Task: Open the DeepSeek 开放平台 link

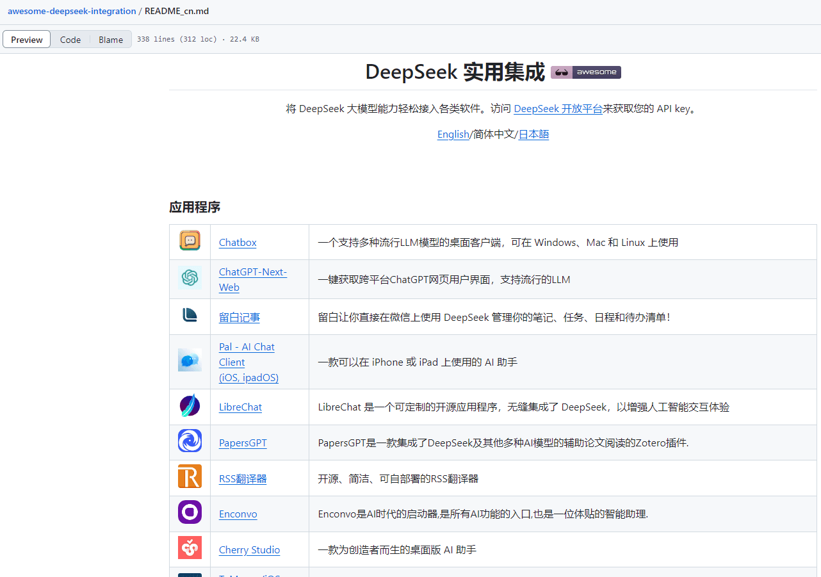Action: click(558, 109)
